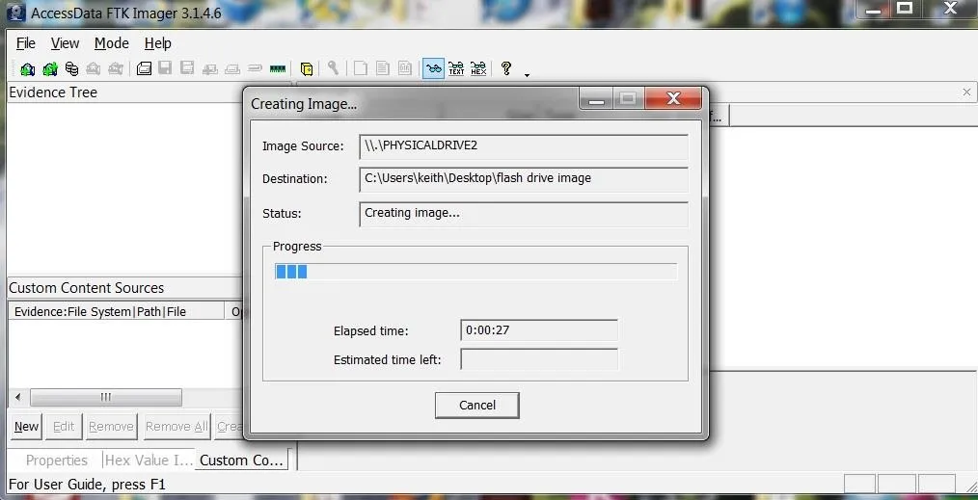
Task: Click the Export Logical Image icon
Action: click(x=186, y=68)
